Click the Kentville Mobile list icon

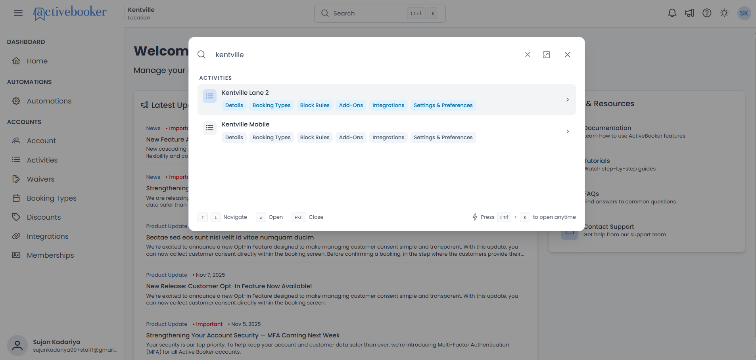click(x=210, y=128)
